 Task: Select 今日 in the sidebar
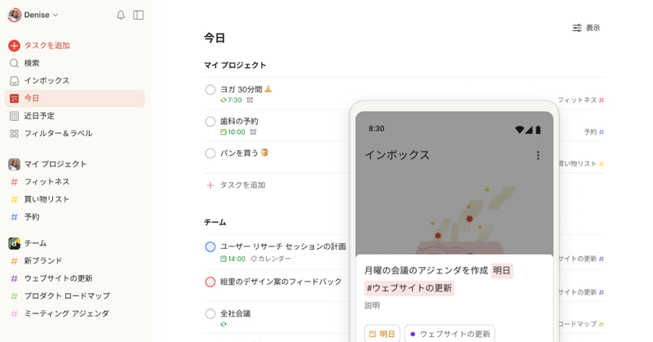(74, 98)
